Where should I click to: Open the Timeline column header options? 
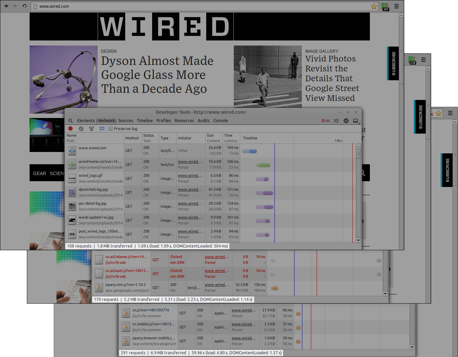coord(298,138)
